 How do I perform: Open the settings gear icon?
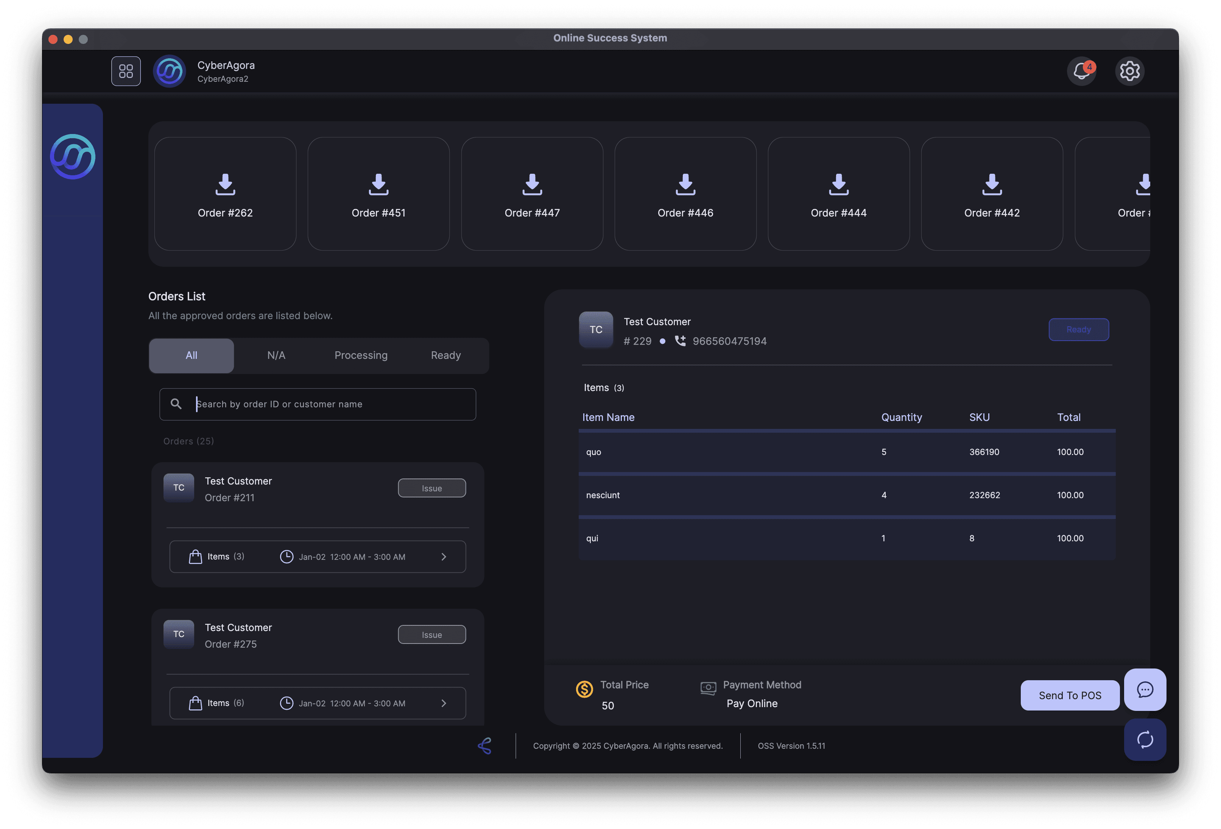click(x=1129, y=71)
